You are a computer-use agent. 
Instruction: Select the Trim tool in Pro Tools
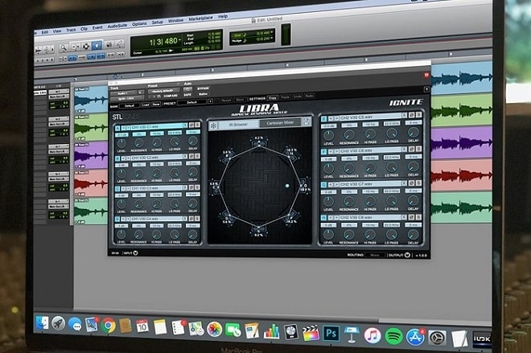(x=75, y=47)
